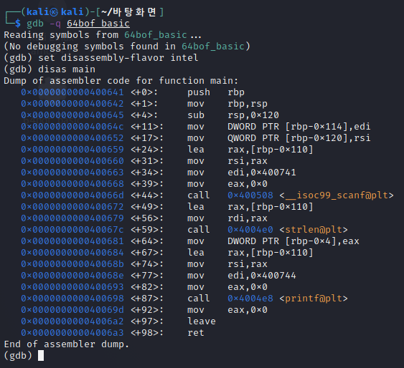
Task: Click the address 0x0000000000400672
Action: [72, 207]
